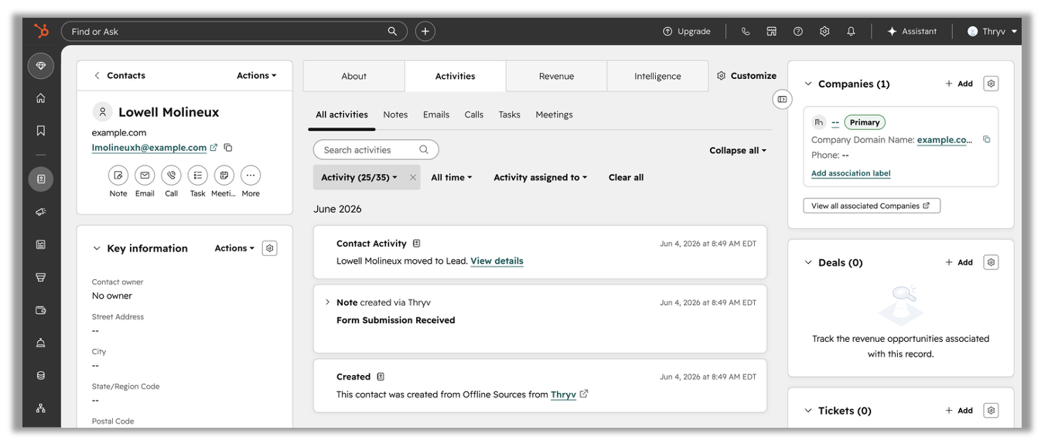Open the help question mark icon
Image resolution: width=1041 pixels, height=444 pixels.
[x=798, y=32]
